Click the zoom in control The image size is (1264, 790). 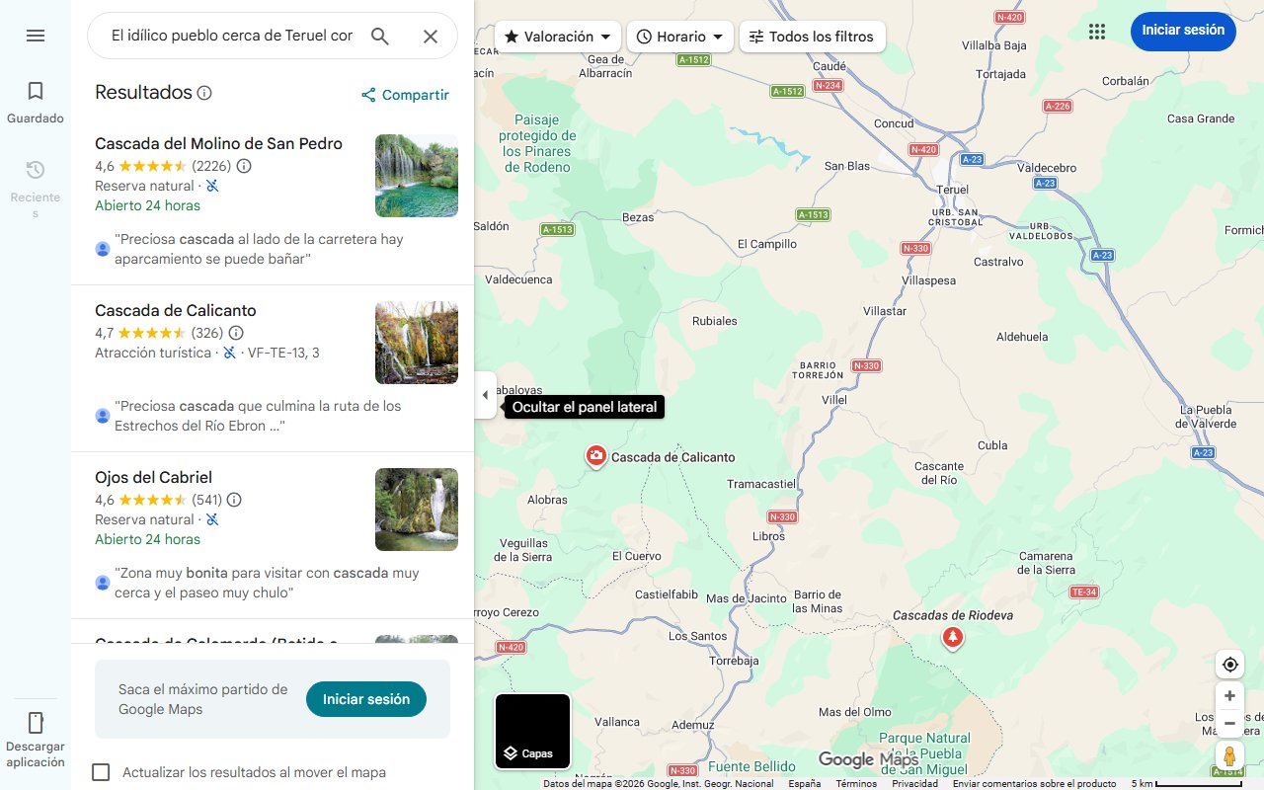[x=1228, y=695]
